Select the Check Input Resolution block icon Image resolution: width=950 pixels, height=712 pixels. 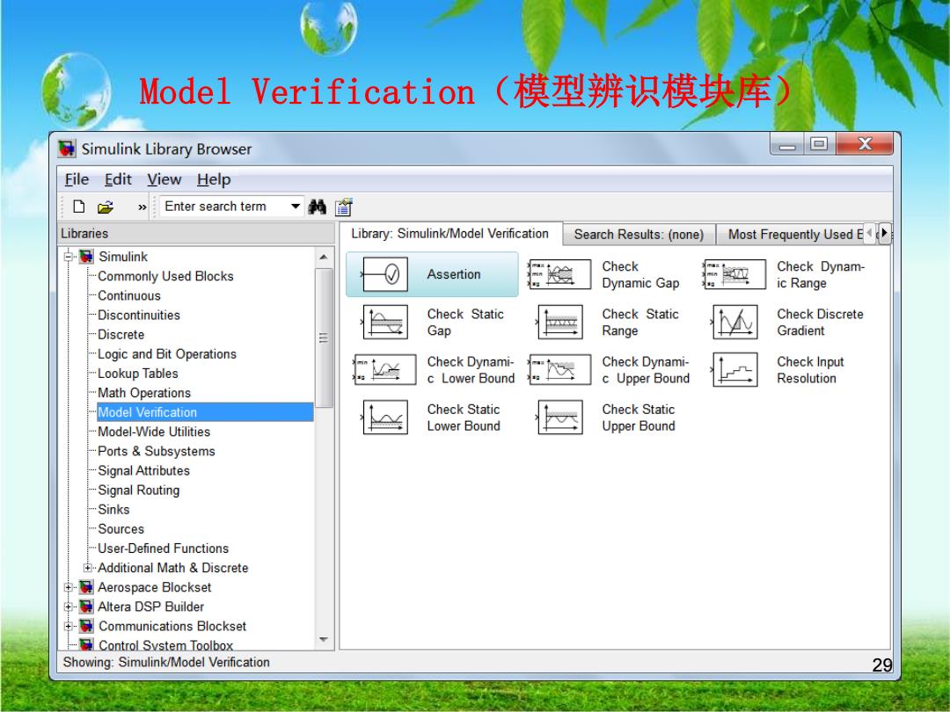tap(734, 369)
